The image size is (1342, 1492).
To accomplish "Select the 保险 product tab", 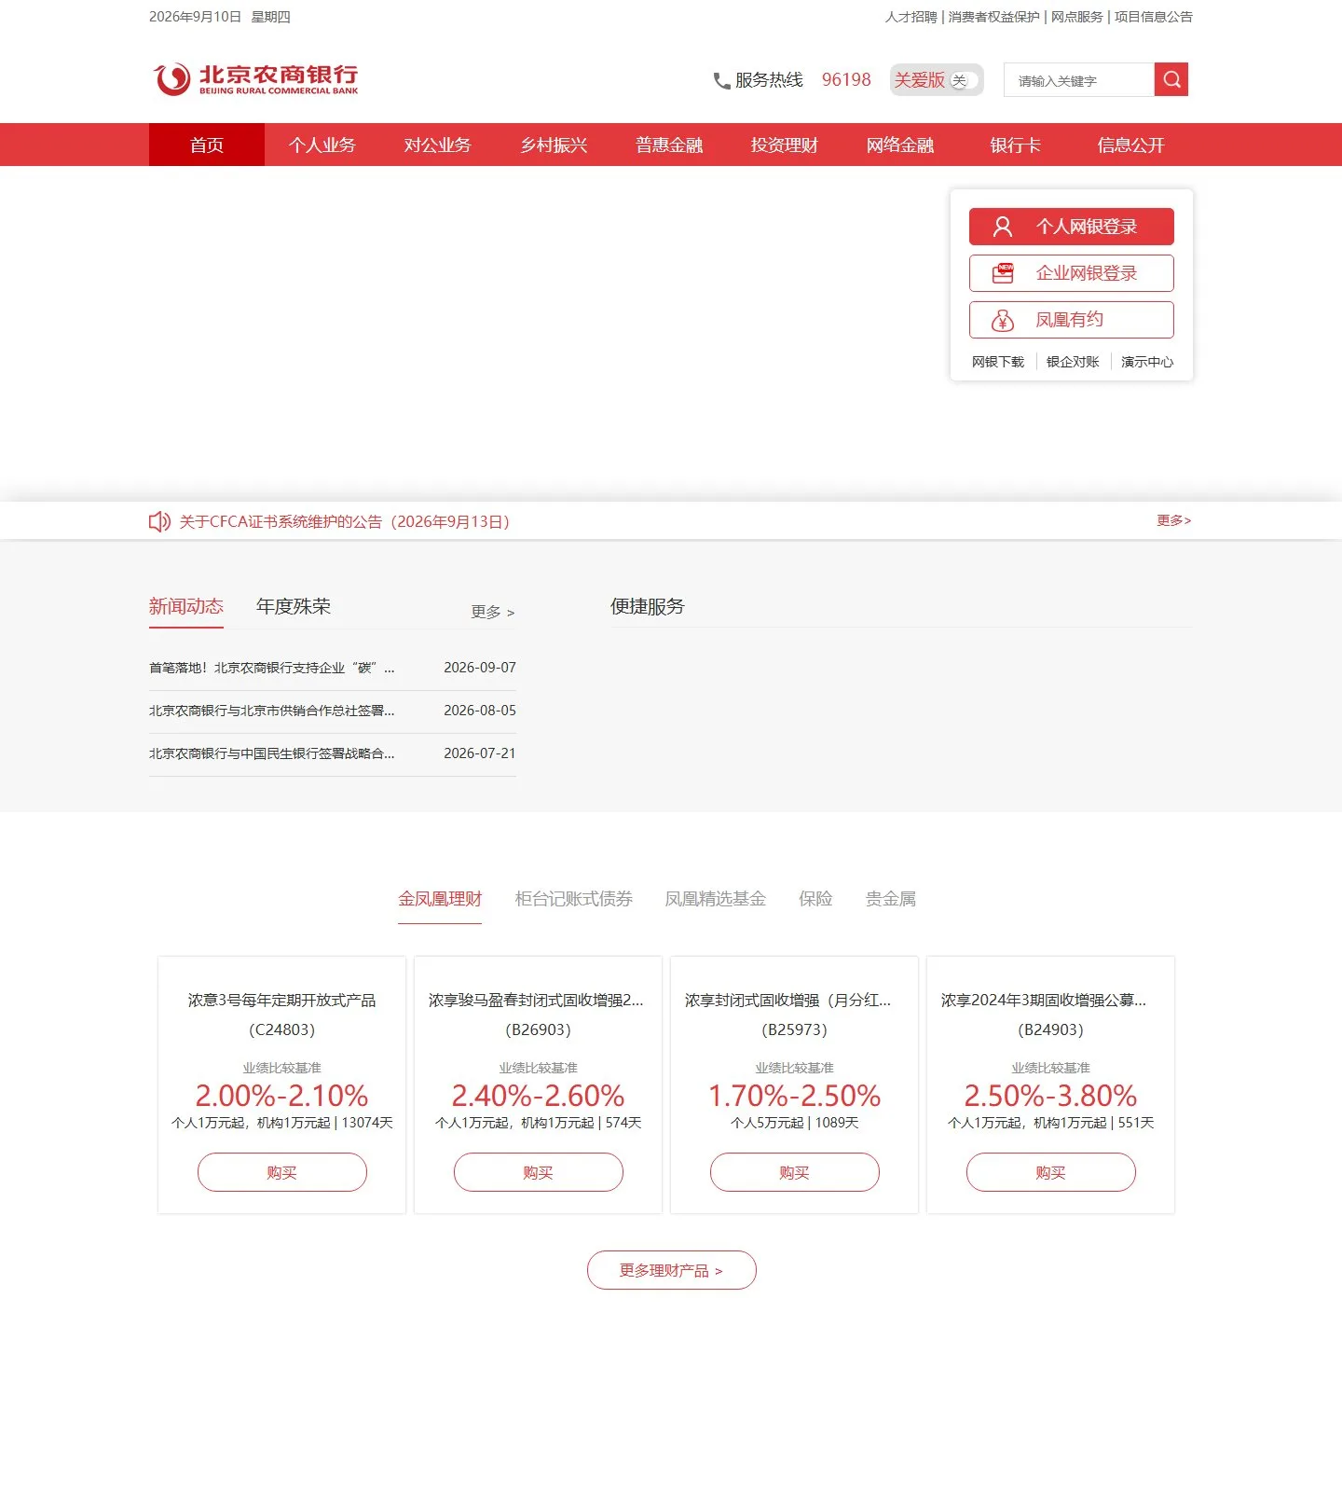I will pos(815,899).
